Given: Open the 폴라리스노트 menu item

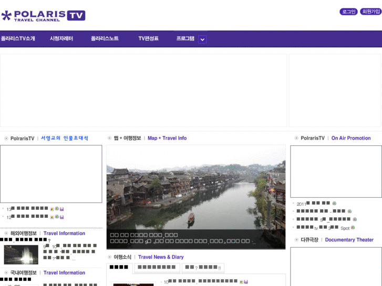Looking at the screenshot, I should coord(105,39).
